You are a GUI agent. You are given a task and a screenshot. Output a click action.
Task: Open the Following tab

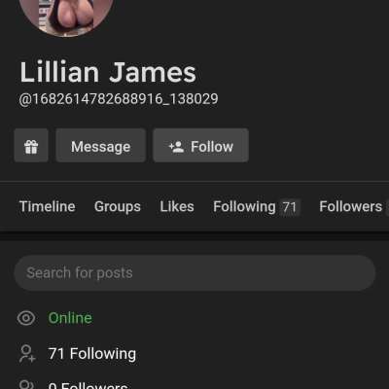[244, 206]
